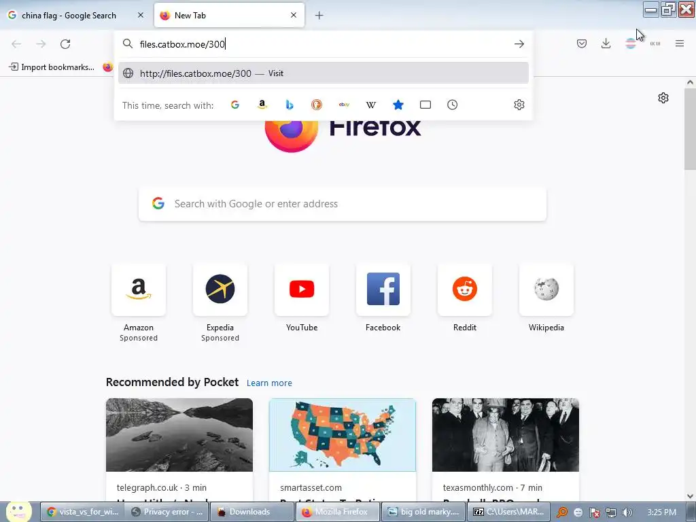Close the china flag Google Search tab

[x=141, y=15]
